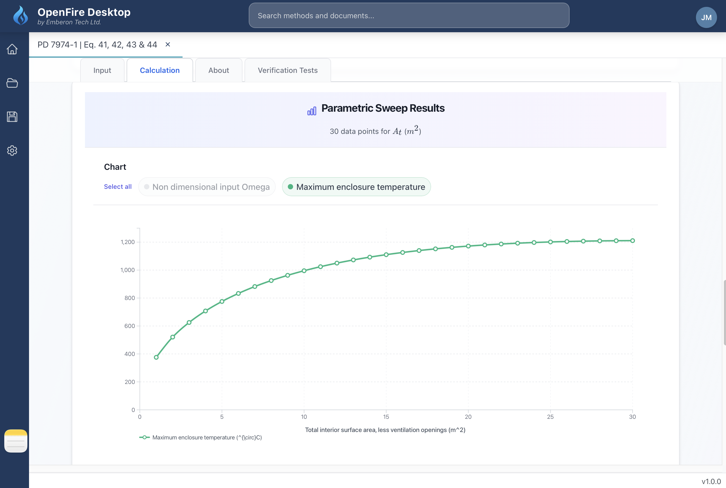726x488 pixels.
Task: Click the Save floppy disk icon
Action: point(12,117)
